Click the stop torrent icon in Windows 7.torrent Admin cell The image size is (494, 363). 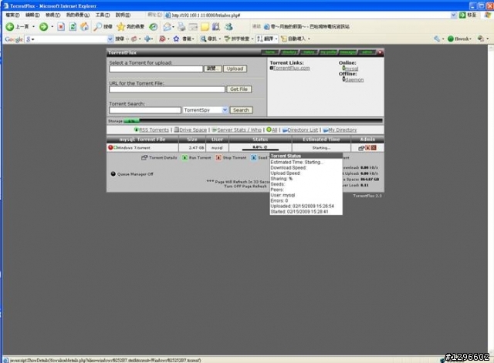point(367,147)
